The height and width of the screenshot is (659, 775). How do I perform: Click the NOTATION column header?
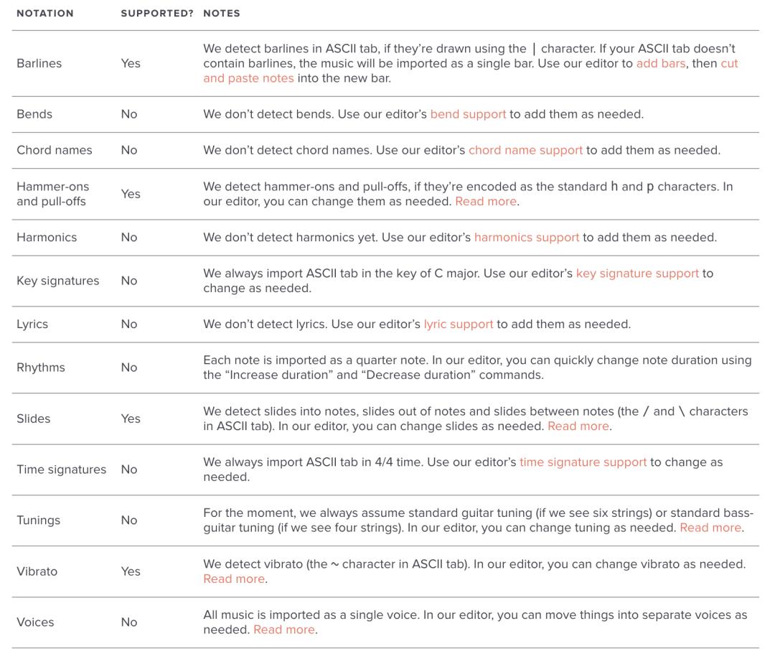click(45, 14)
